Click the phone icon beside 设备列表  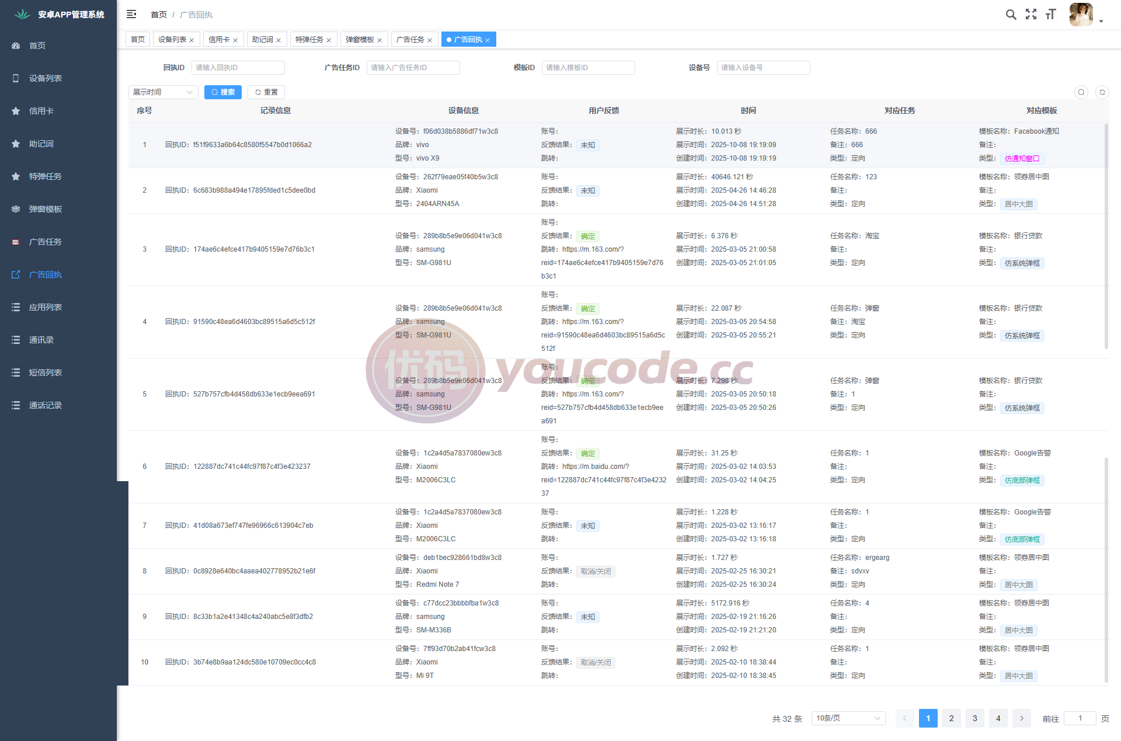click(x=16, y=78)
